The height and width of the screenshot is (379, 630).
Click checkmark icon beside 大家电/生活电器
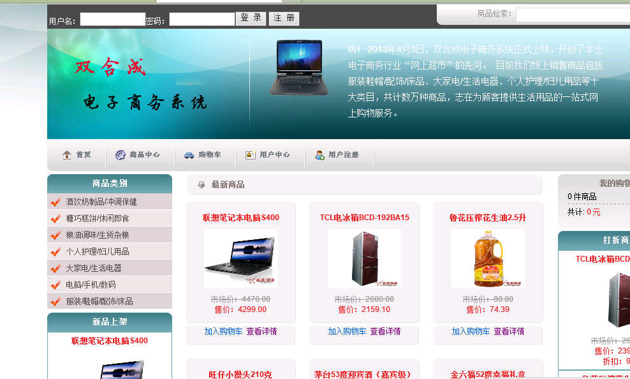[56, 268]
